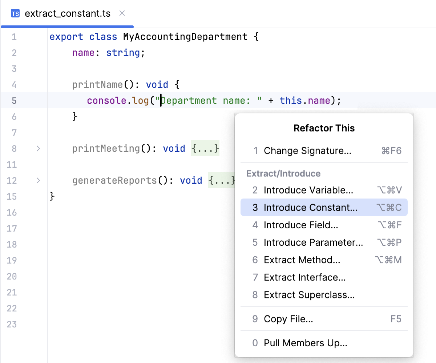Expand the generateReports folded code block
436x363 pixels.
(222, 180)
